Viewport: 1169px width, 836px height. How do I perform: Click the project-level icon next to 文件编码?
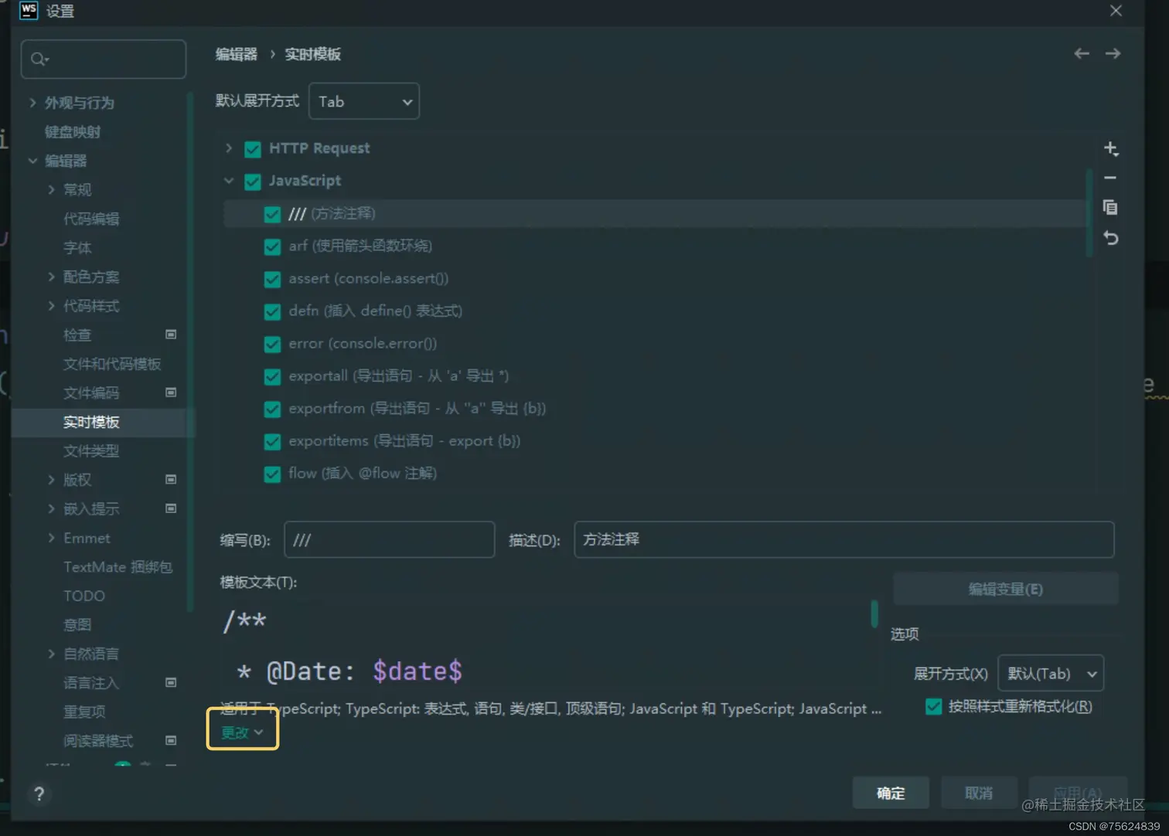pyautogui.click(x=171, y=393)
